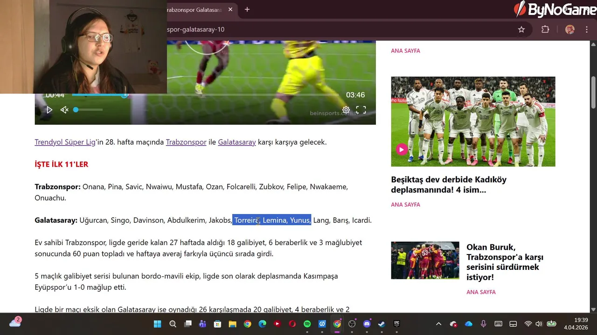This screenshot has width=597, height=335.
Task: Open the clock showing 19:39
Action: [x=576, y=324]
